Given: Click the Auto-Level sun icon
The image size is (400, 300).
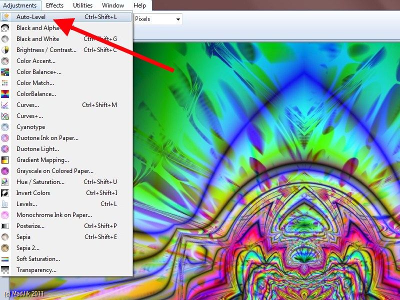Looking at the screenshot, I should (5, 17).
